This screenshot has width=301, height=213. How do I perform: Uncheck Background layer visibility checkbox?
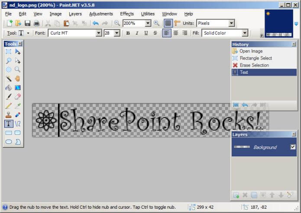coord(293,147)
